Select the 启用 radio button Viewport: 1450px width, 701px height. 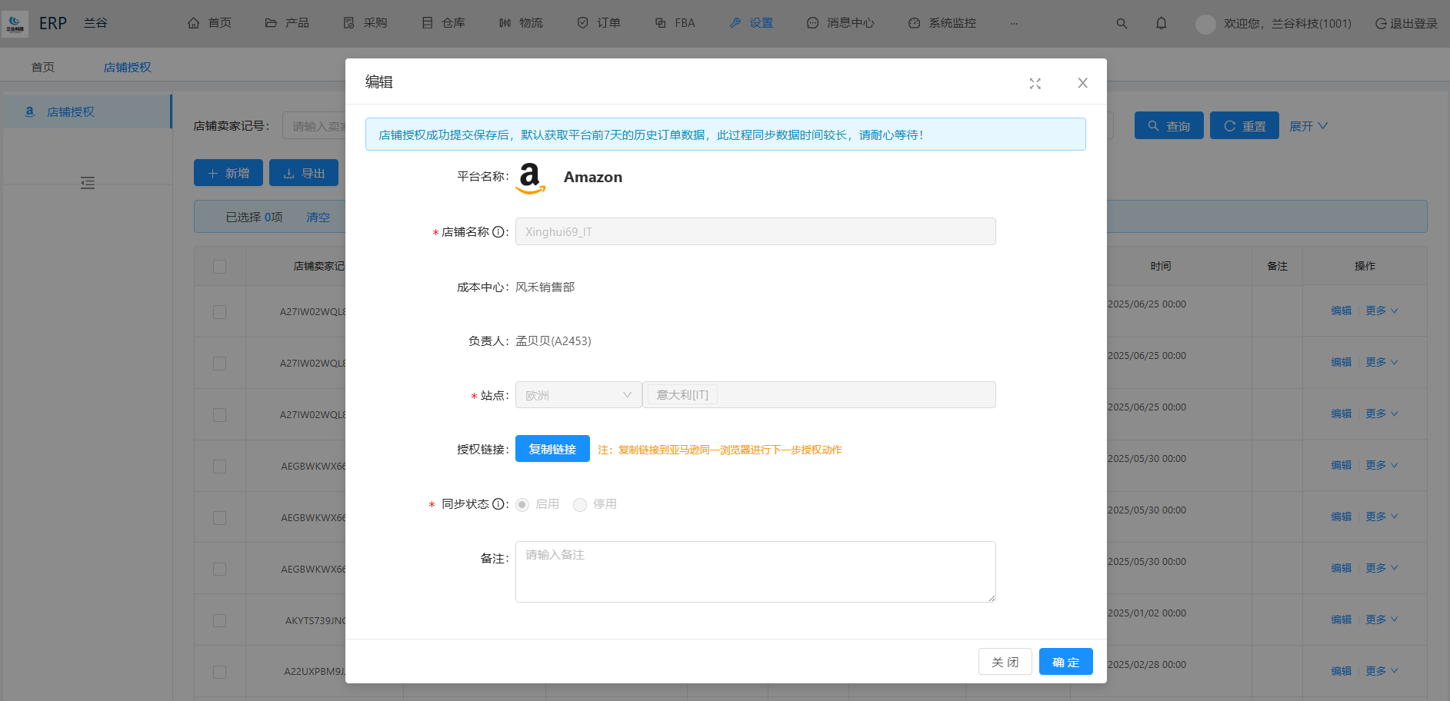pos(522,505)
